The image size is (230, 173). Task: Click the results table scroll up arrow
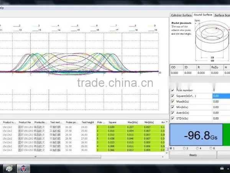[167, 121]
